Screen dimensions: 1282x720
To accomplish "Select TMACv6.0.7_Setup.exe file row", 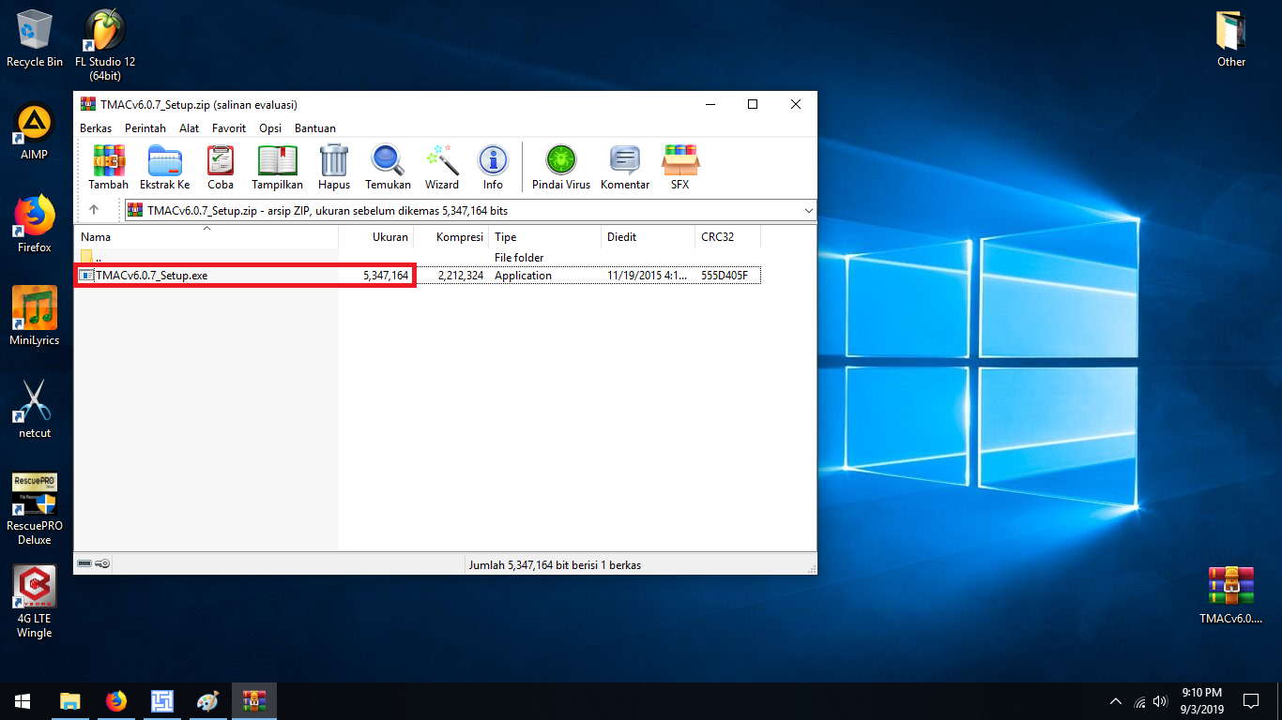I will (419, 276).
